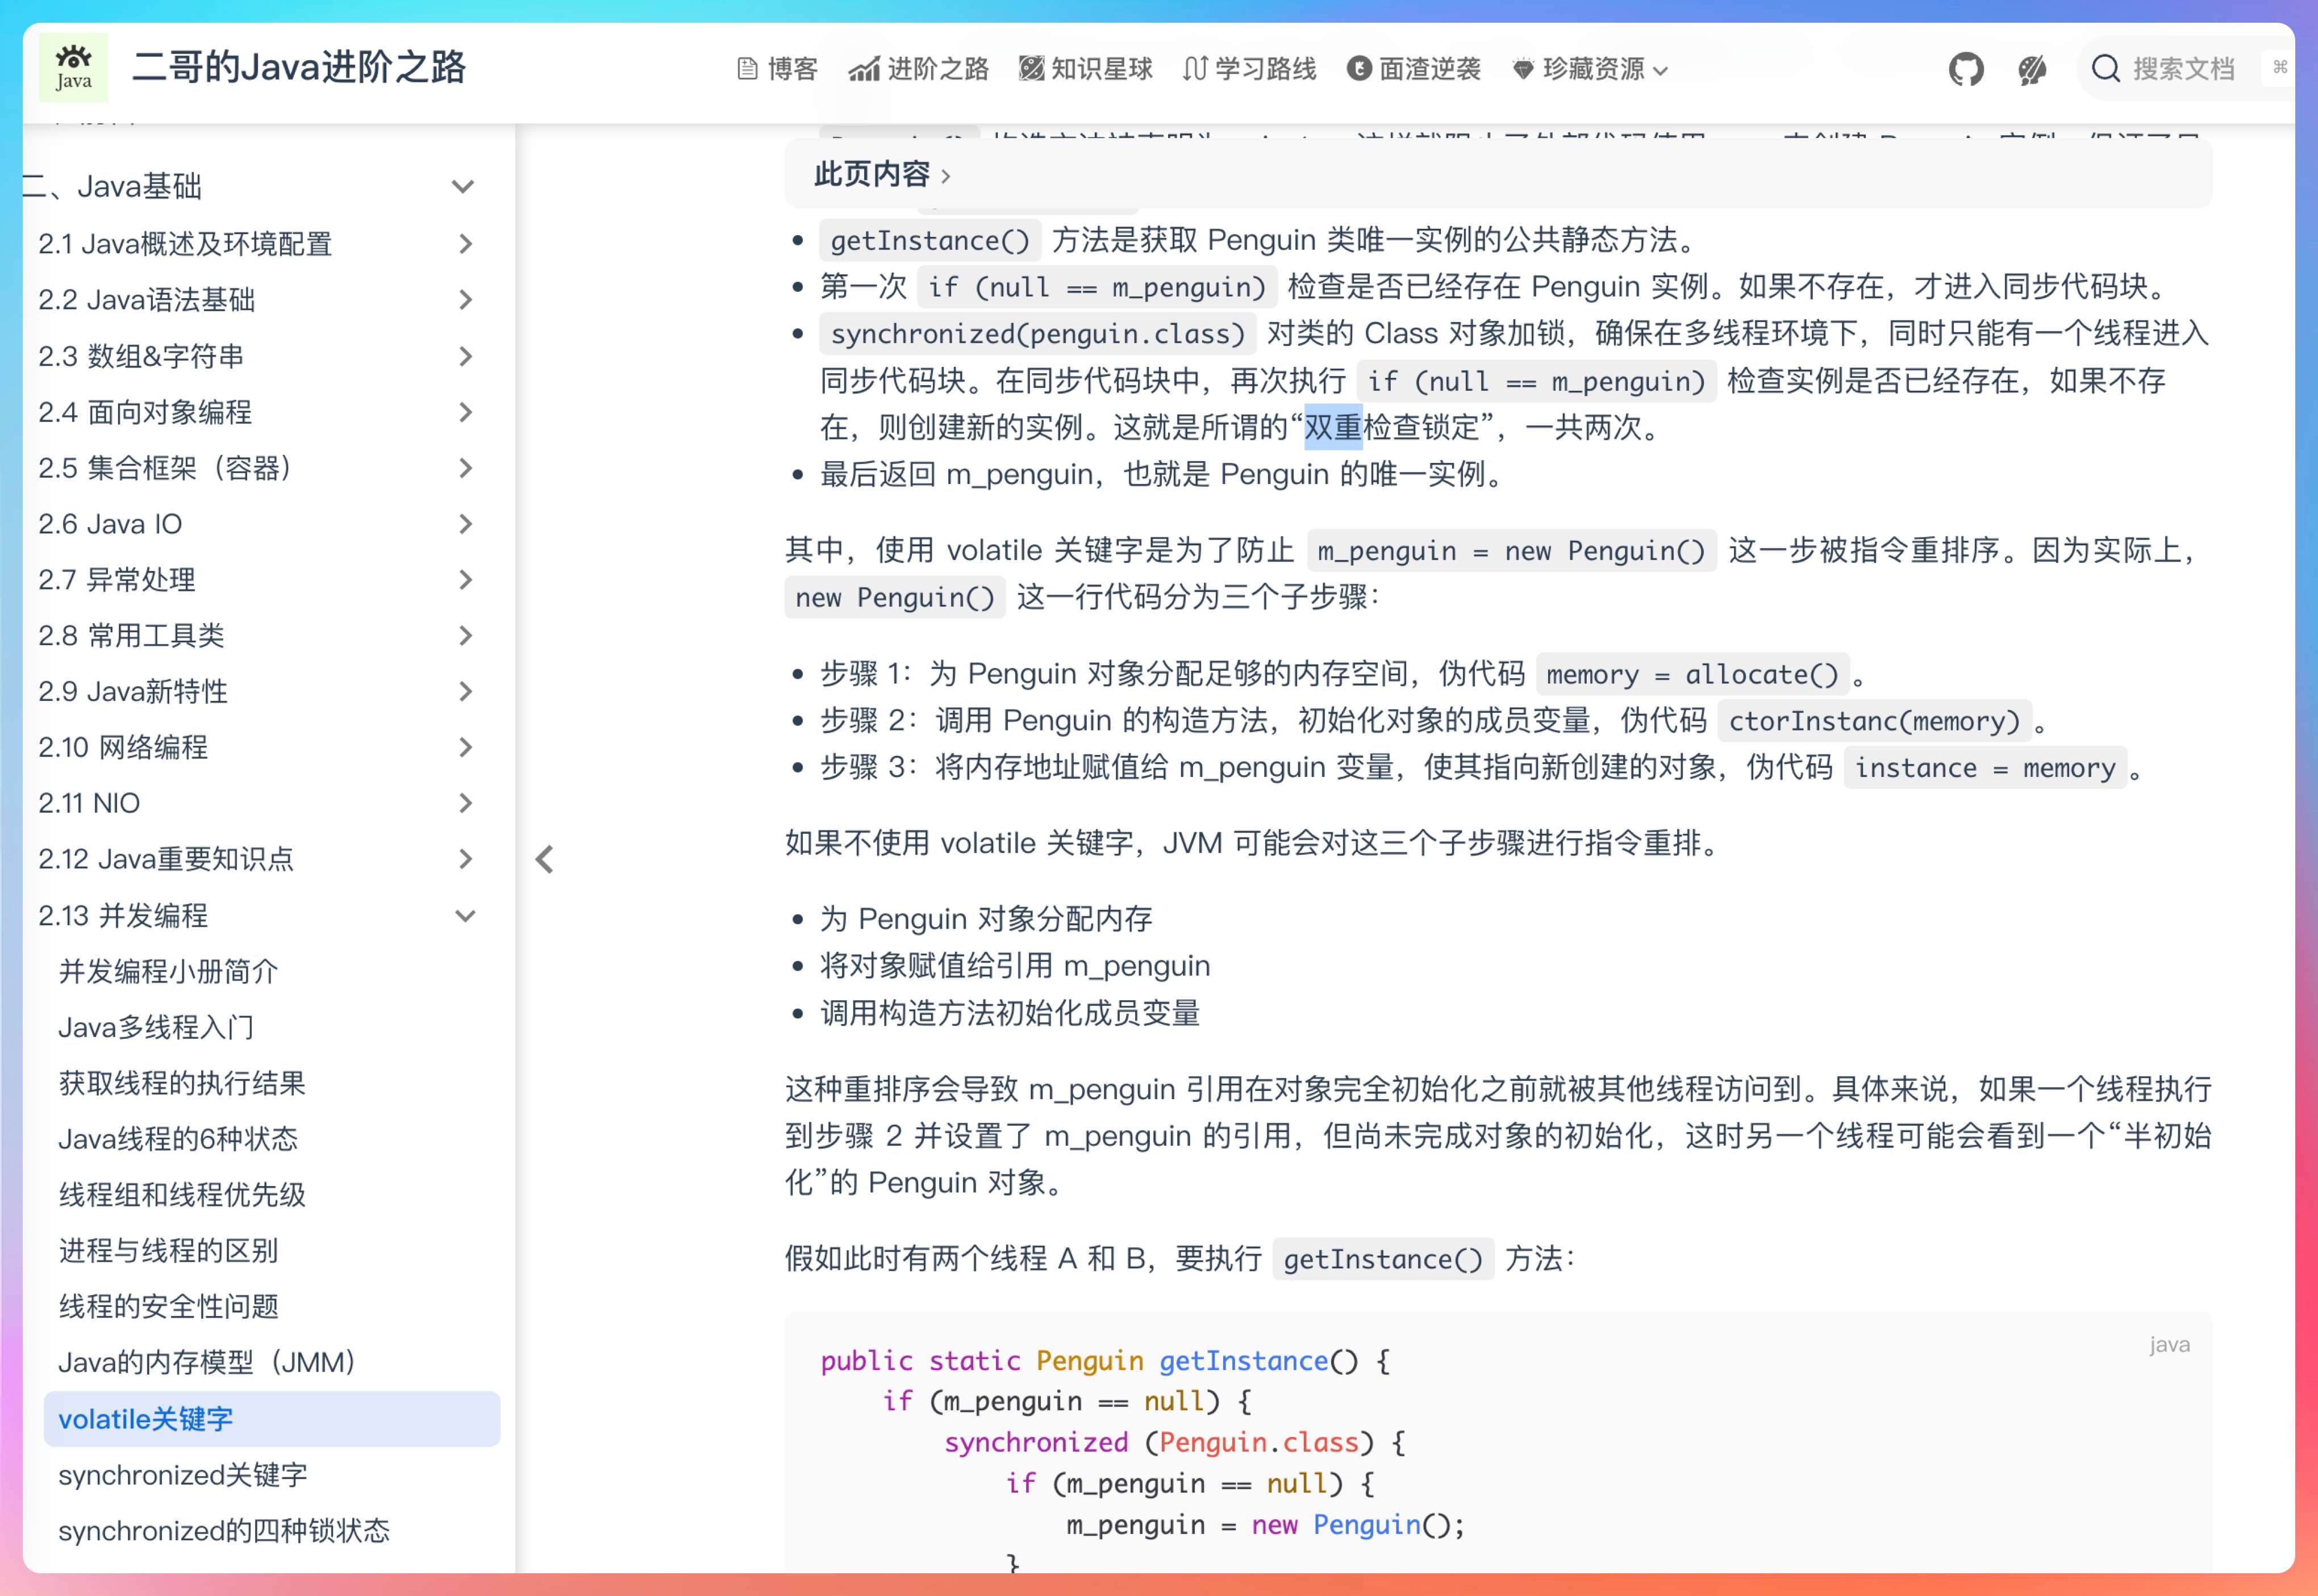Click the site Java logo icon
This screenshot has height=1596, width=2318.
(x=74, y=68)
